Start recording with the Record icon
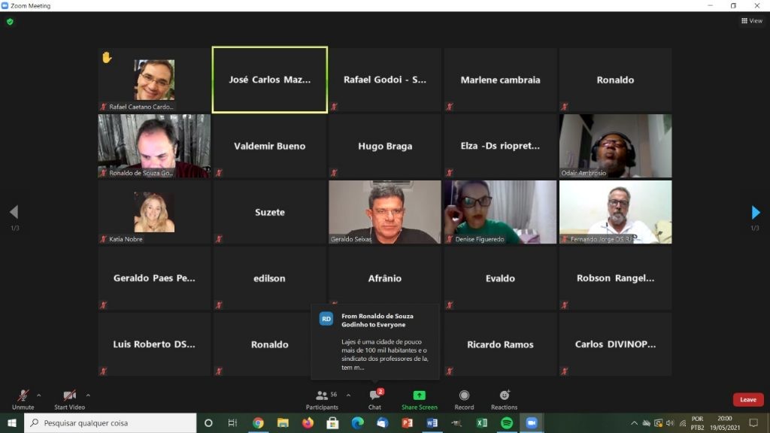The image size is (770, 433). coord(464,398)
